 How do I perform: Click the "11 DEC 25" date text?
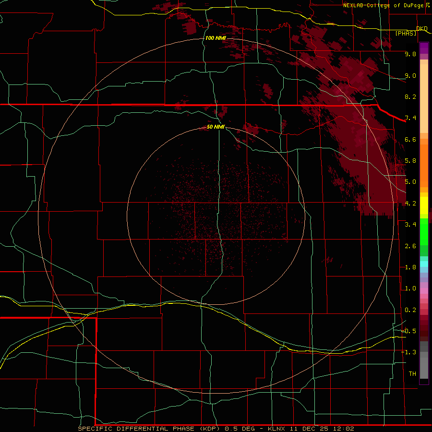coord(308,429)
